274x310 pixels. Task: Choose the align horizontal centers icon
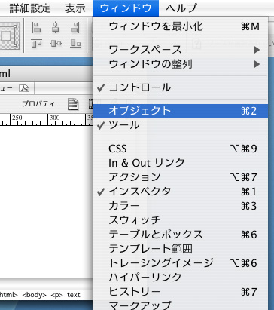coord(56,27)
